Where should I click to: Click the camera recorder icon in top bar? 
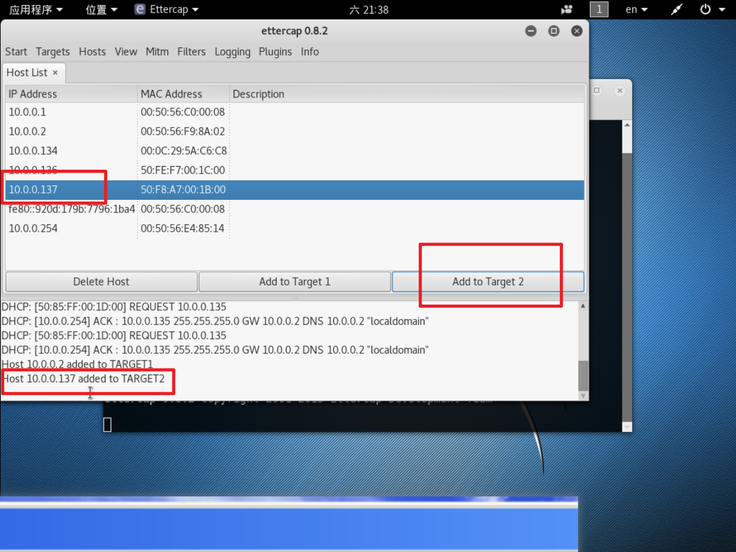pos(567,9)
